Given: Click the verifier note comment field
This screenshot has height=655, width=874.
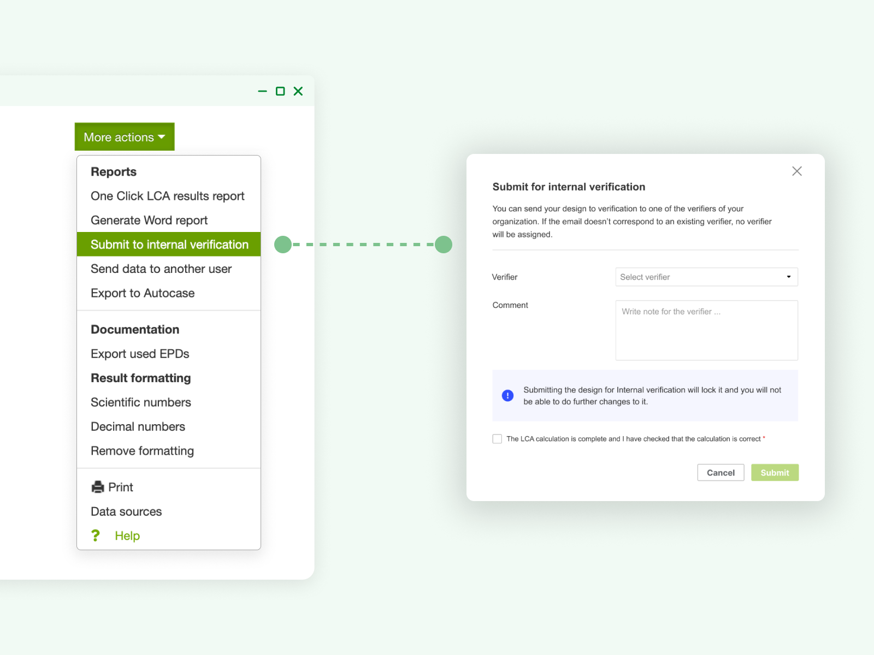Looking at the screenshot, I should (x=706, y=330).
